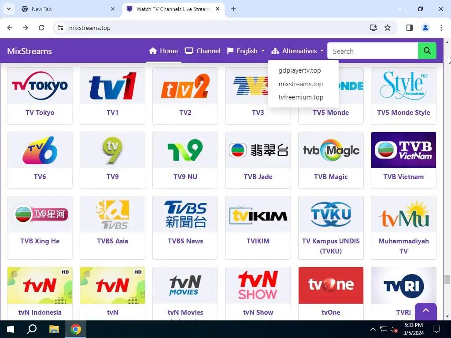Click the install app icon in address bar
Image resolution: width=451 pixels, height=338 pixels.
coord(373,28)
